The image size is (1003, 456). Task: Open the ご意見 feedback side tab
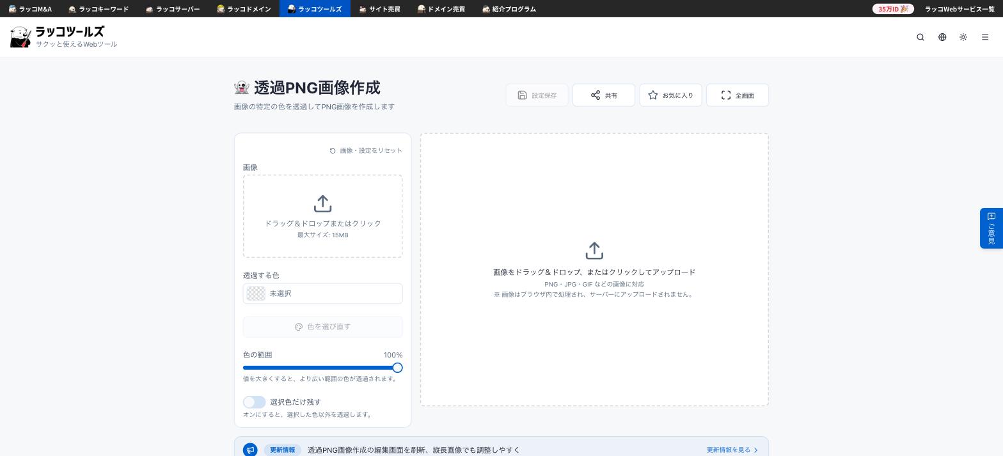pyautogui.click(x=991, y=228)
